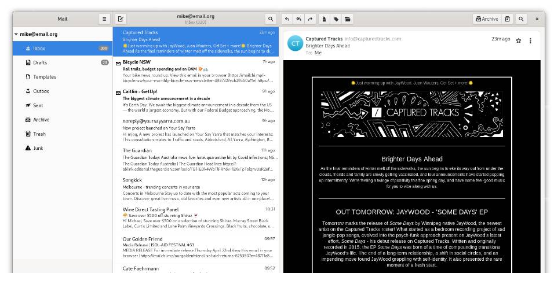Click 'Brighter Days Ahead' heading in email body
This screenshot has width=554, height=288.
[x=412, y=159]
